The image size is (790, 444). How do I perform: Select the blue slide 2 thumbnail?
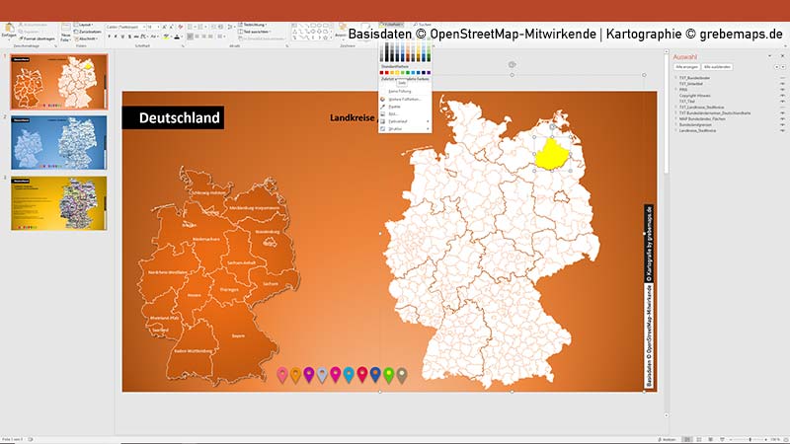[x=59, y=141]
